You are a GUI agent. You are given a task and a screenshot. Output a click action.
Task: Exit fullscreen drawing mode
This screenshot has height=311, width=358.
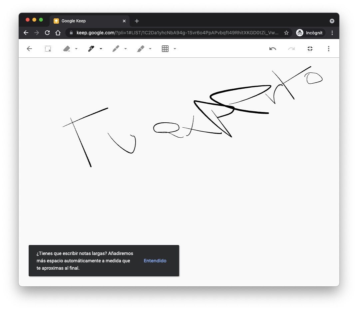(x=310, y=49)
